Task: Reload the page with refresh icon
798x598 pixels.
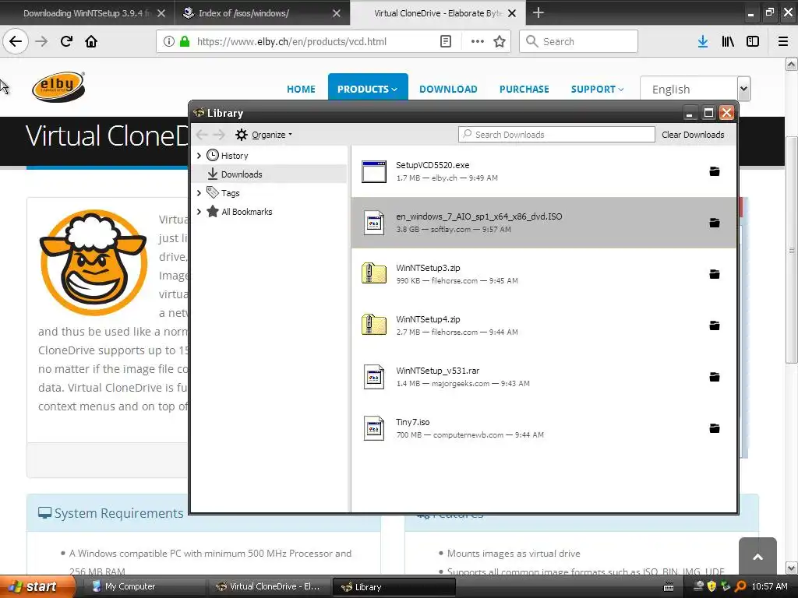Action: (66, 41)
